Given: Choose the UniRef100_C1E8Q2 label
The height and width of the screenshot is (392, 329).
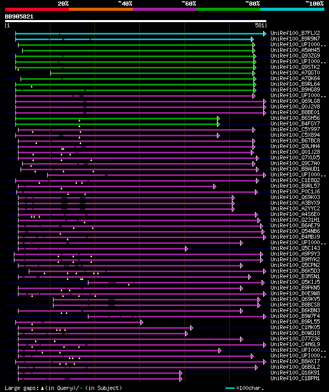Looking at the screenshot, I should point(295,180).
